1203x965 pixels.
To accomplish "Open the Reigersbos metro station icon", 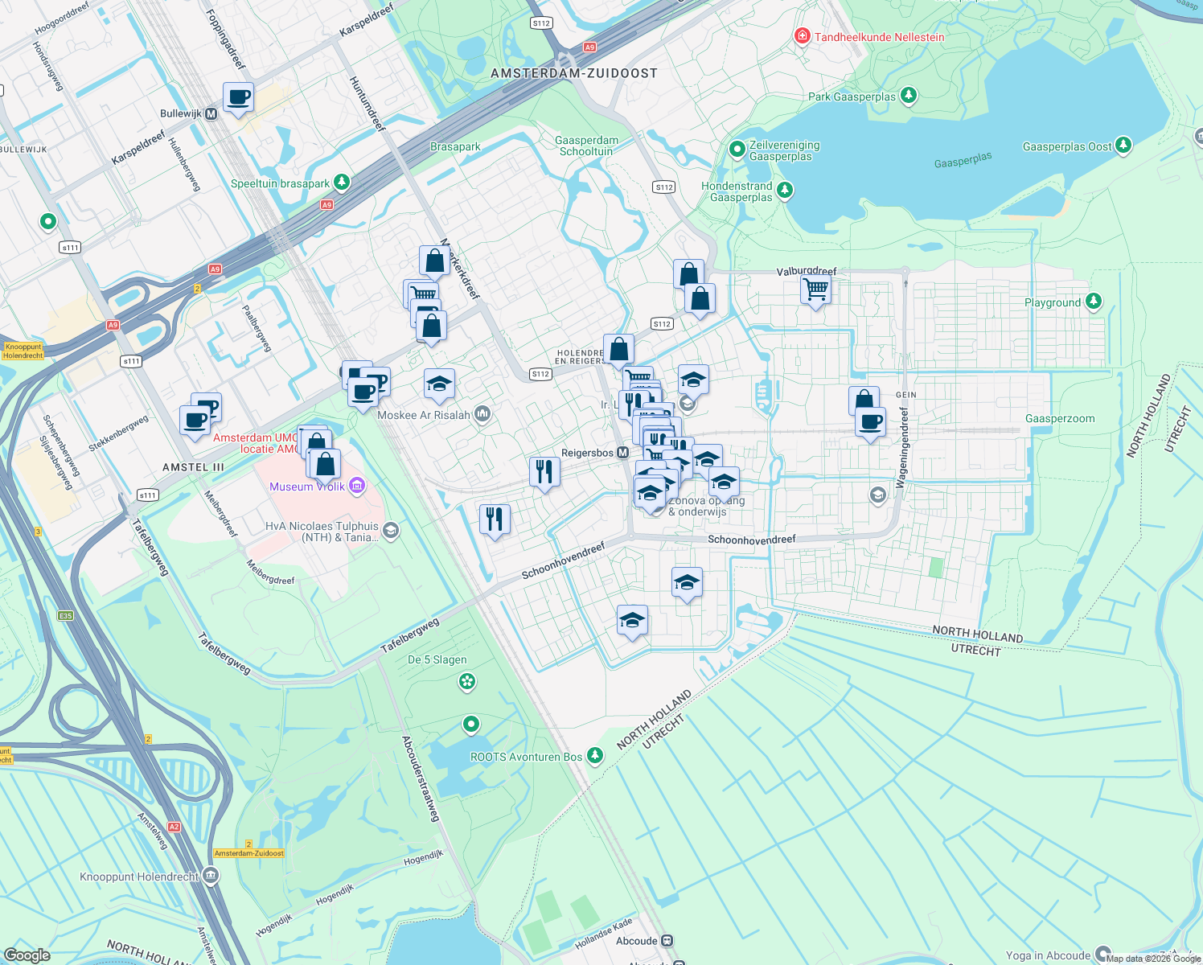I will [x=622, y=453].
